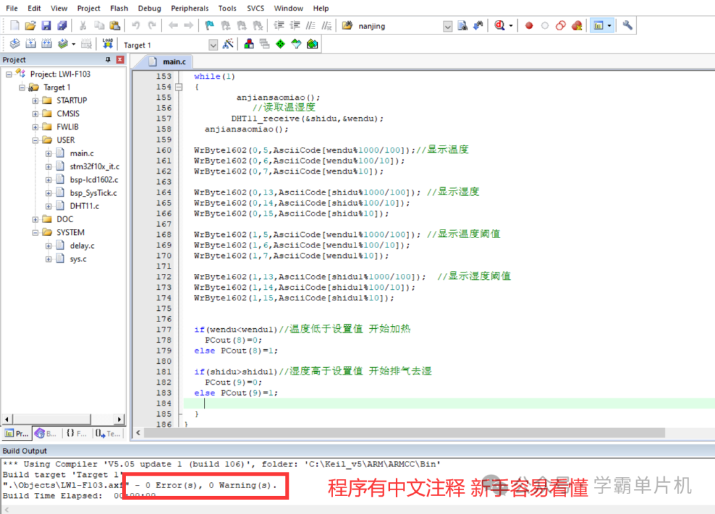This screenshot has width=715, height=514.
Task: Collapse the Project: LWI-F103 root node
Action: pyautogui.click(x=9, y=74)
